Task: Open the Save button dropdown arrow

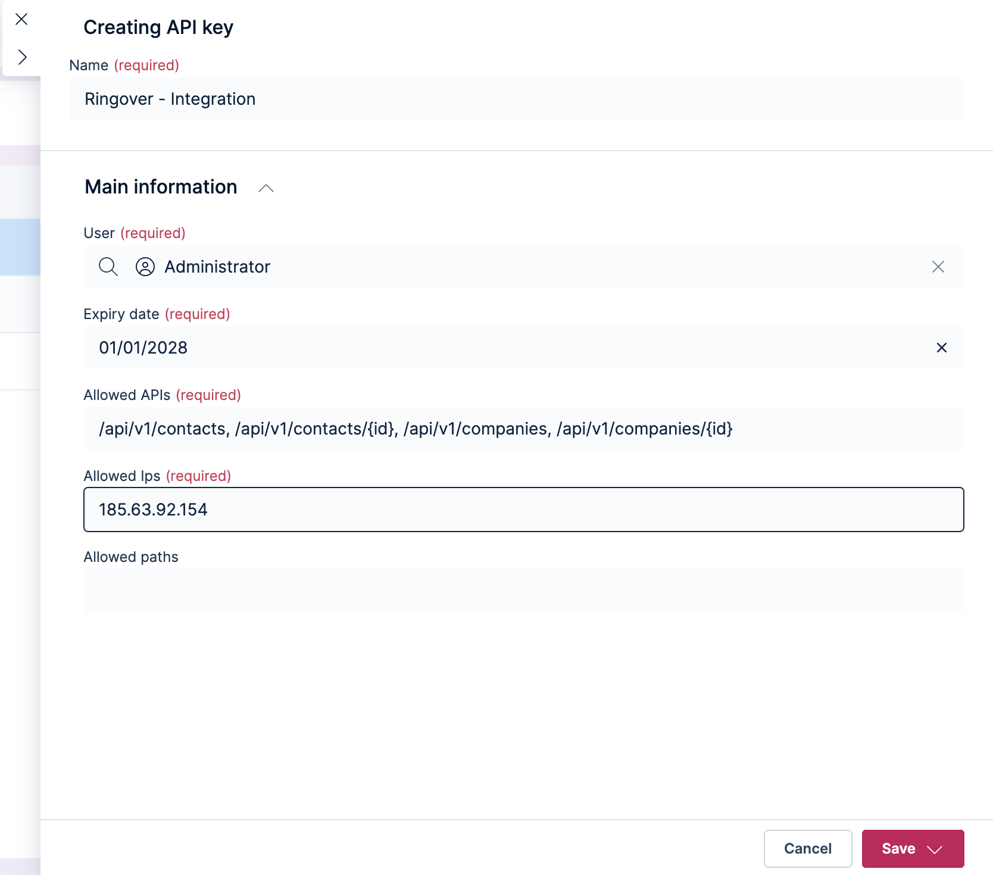Action: [935, 849]
